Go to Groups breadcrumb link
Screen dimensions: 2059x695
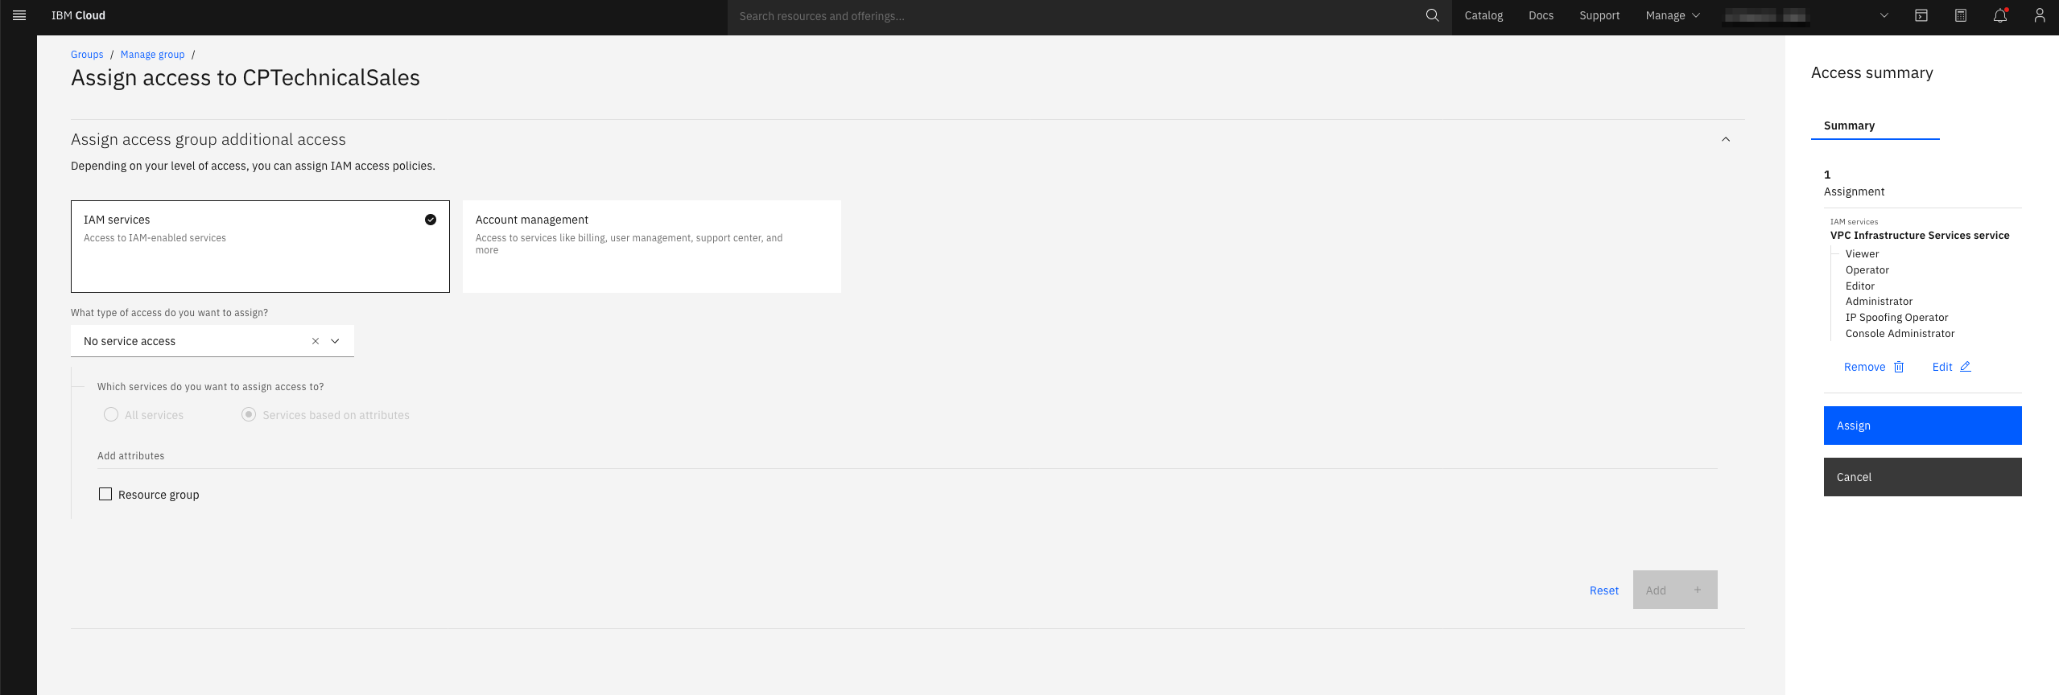tap(87, 55)
